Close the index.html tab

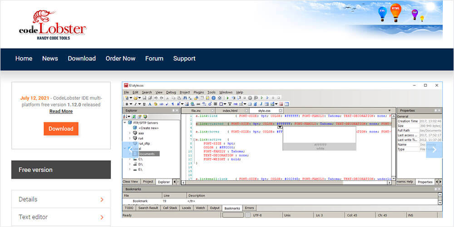247,111
